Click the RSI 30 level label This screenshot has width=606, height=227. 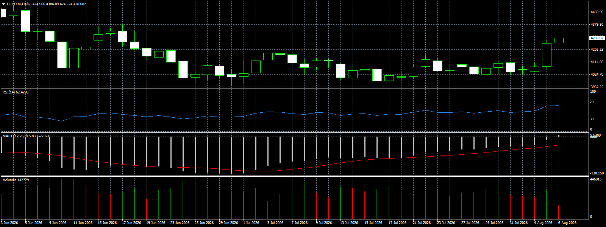(592, 119)
